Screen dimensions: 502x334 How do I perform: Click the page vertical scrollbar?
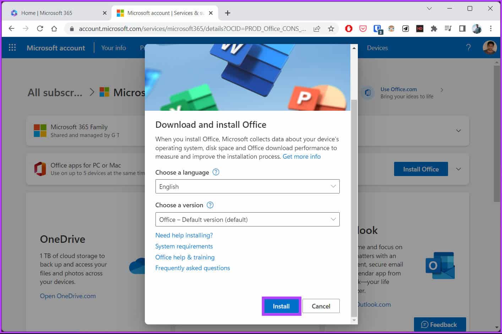tap(497, 134)
